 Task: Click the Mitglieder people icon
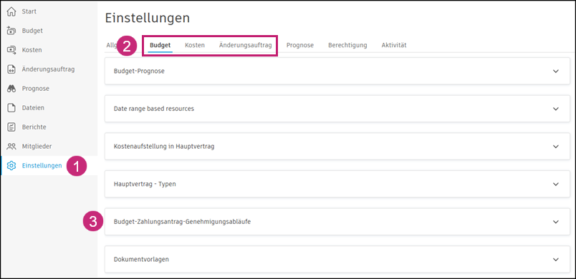[x=11, y=146]
